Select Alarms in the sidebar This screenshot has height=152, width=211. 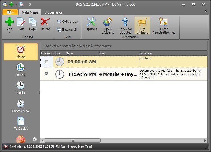(21, 52)
